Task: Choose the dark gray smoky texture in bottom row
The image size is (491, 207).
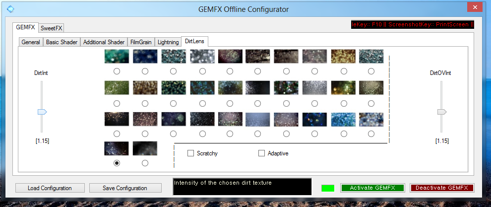Action: 145,148
